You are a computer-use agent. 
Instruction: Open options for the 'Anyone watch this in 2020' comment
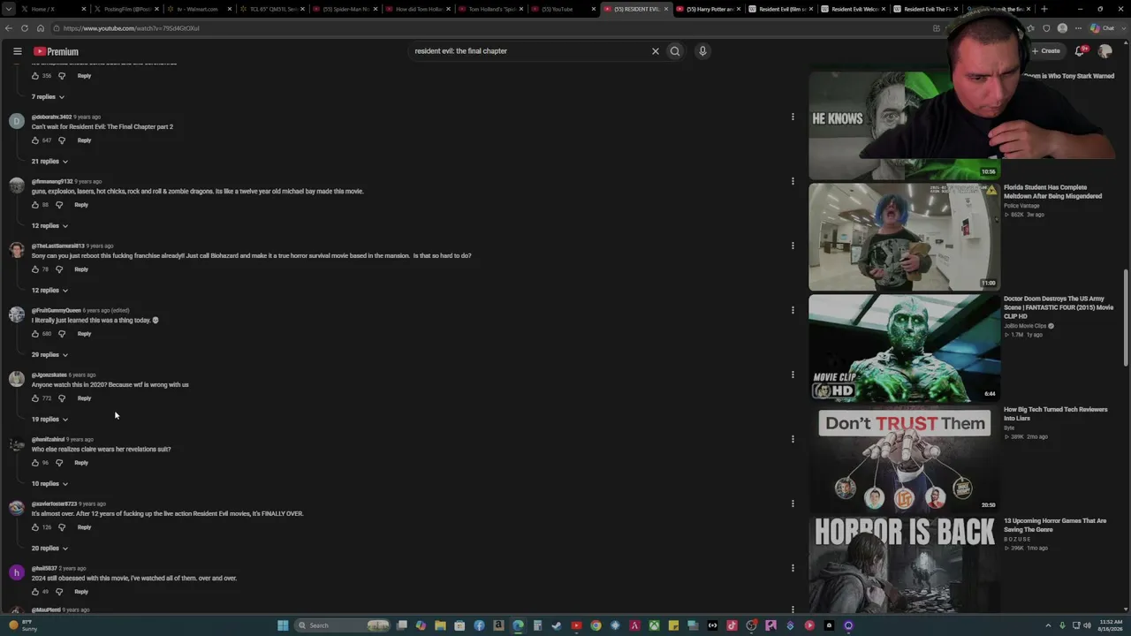793,375
